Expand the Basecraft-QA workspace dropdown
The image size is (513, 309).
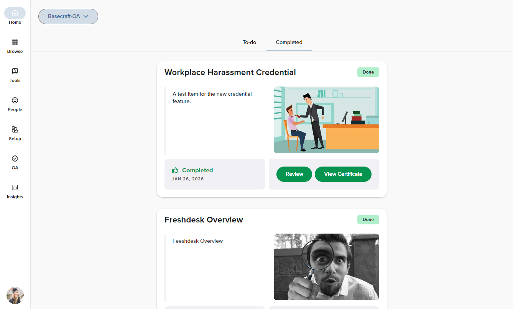68,16
